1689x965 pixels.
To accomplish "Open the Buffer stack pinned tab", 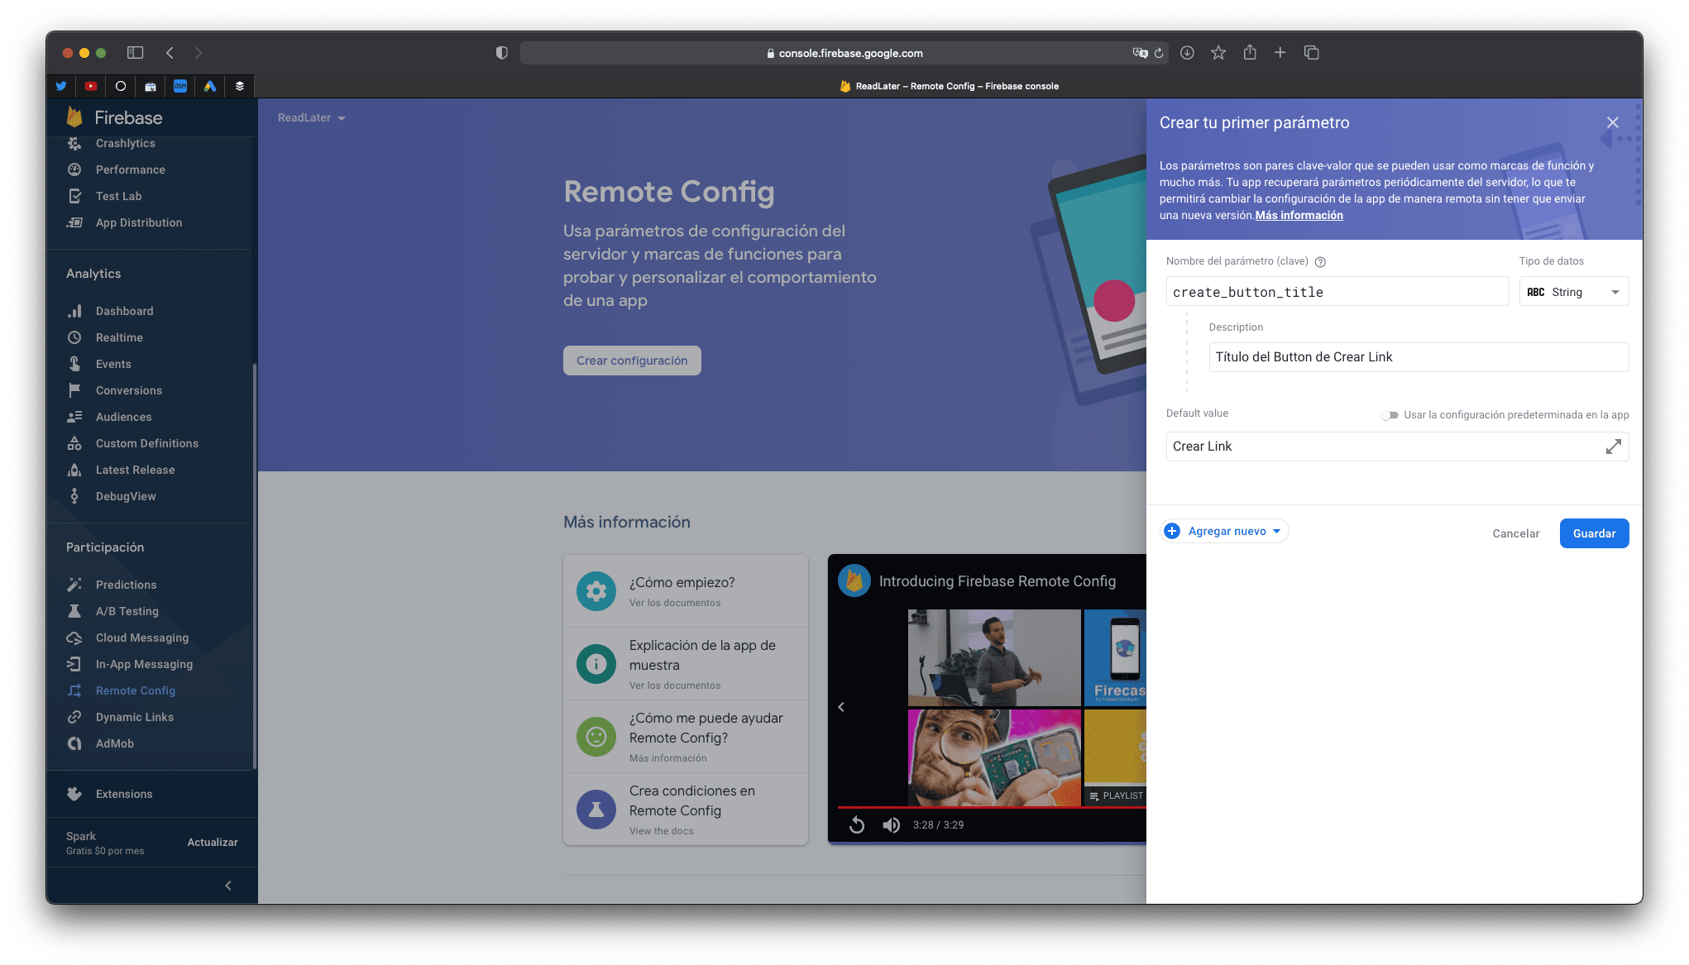I will click(240, 86).
